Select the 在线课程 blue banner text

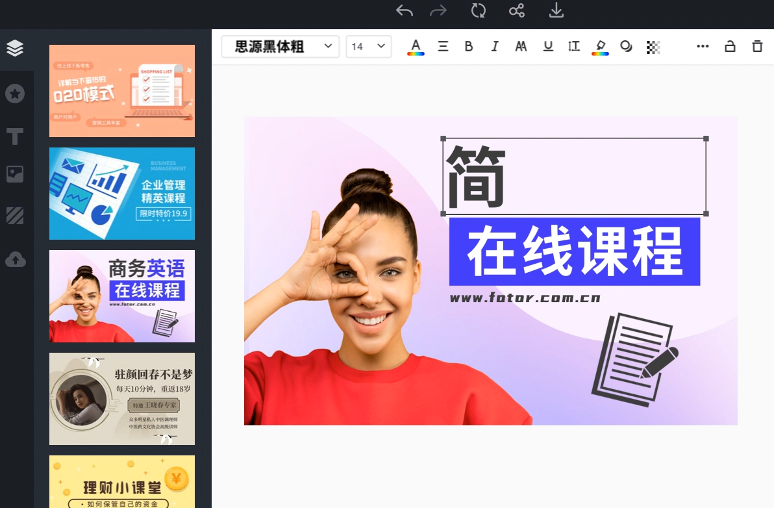[x=575, y=251]
